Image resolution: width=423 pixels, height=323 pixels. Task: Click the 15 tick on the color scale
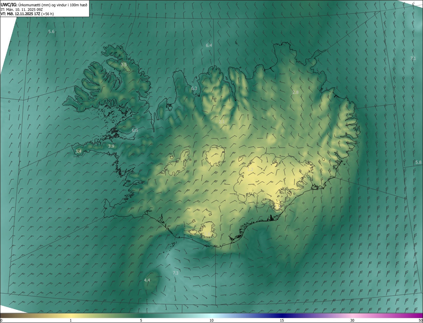[x=282, y=321]
